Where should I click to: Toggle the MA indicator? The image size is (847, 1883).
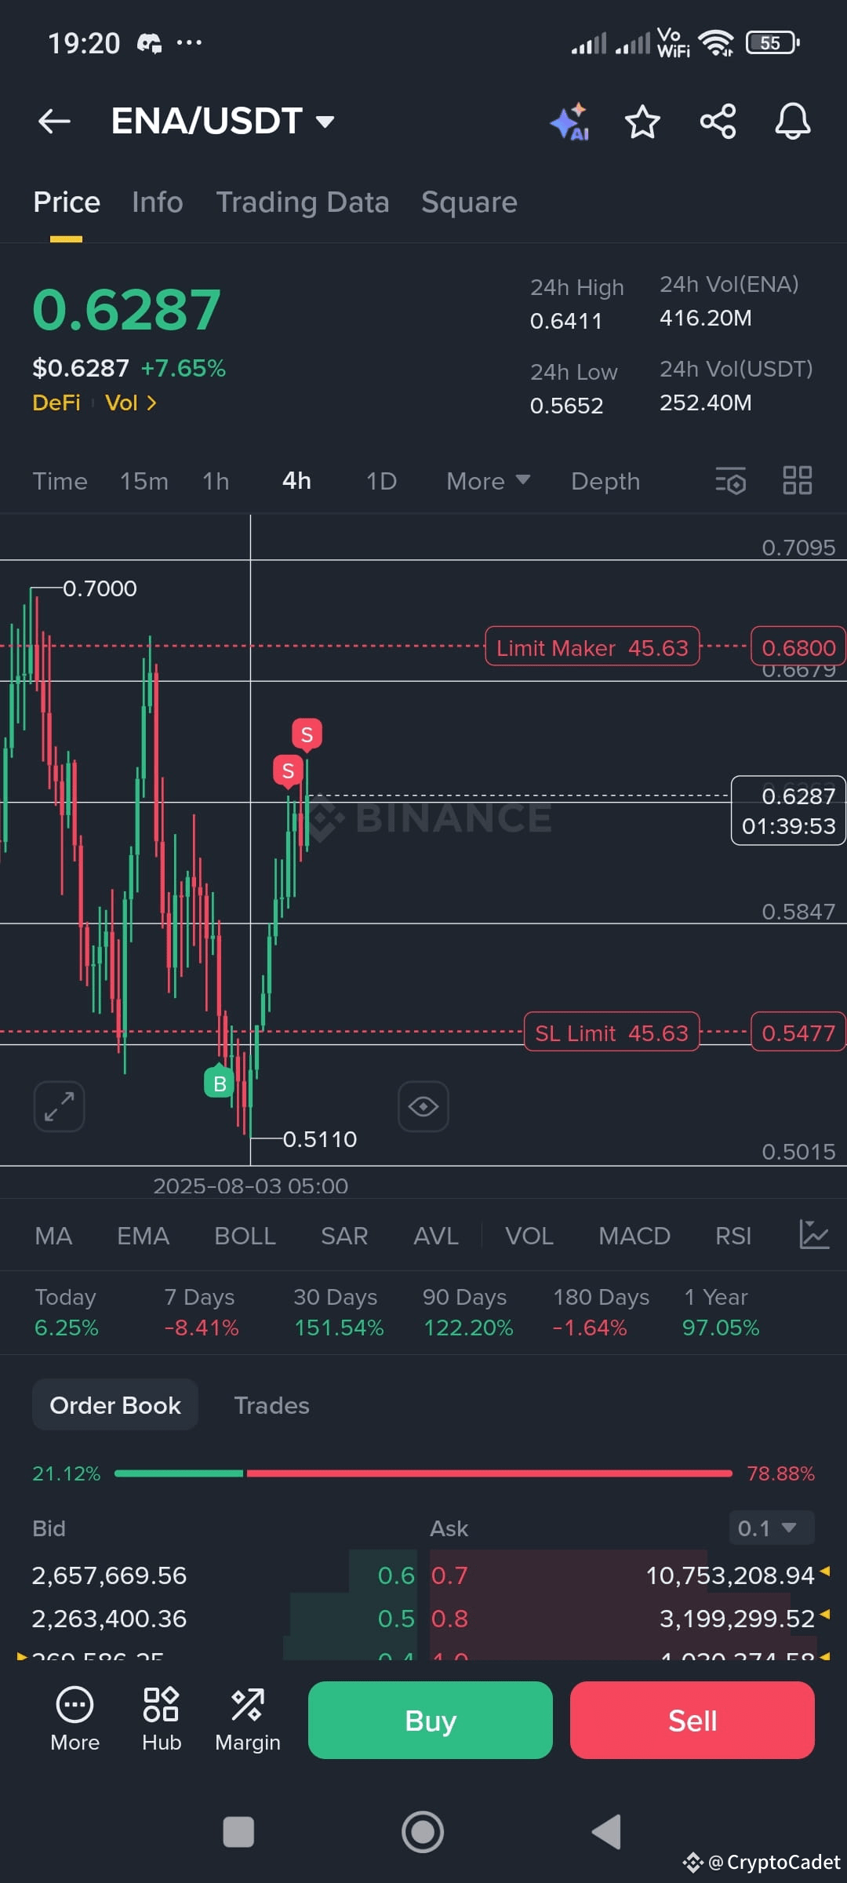53,1236
